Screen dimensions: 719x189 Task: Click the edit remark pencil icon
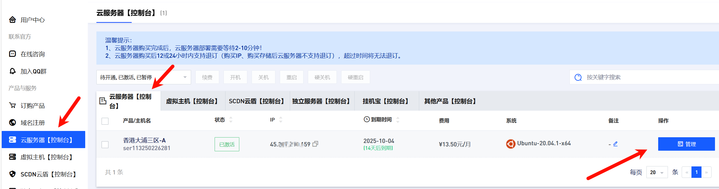[615, 144]
